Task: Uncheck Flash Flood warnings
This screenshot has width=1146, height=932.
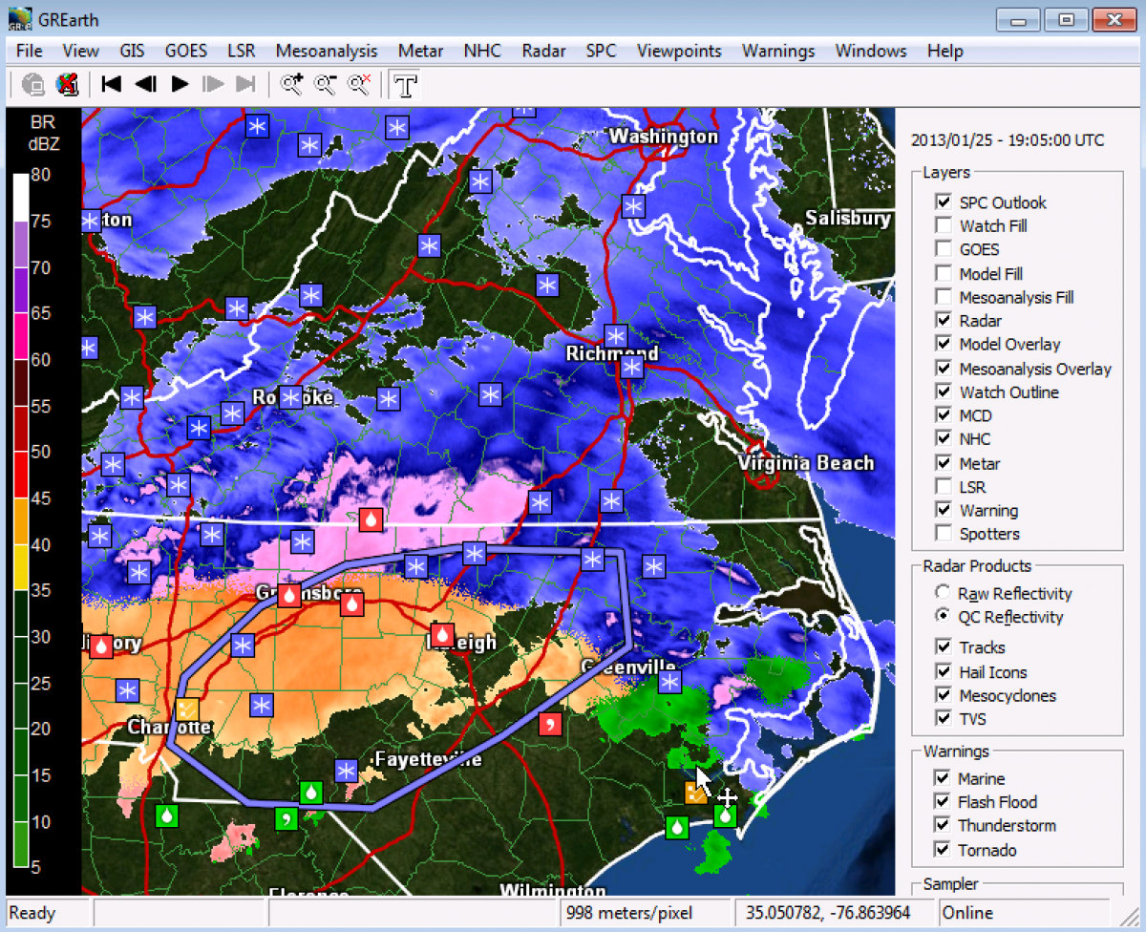Action: tap(944, 802)
